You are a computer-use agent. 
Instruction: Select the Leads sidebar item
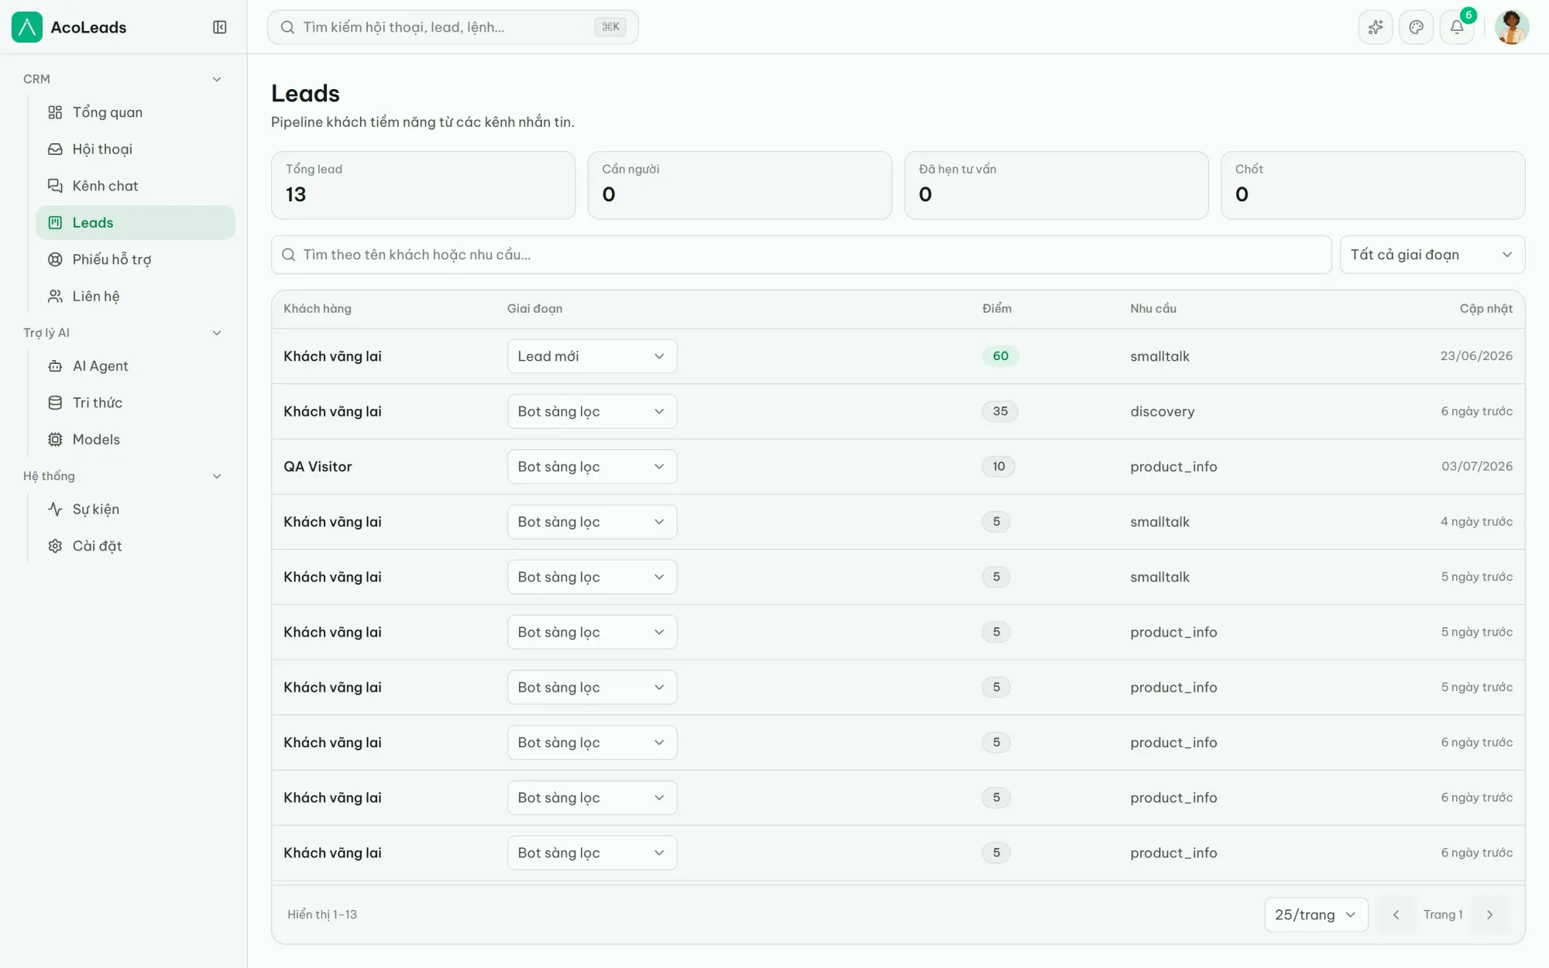[x=136, y=222]
